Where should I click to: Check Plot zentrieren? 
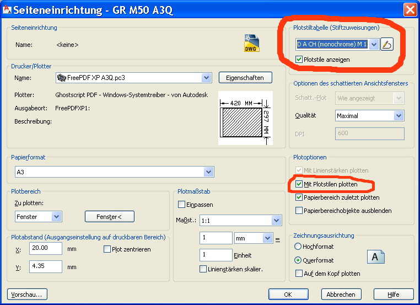point(107,249)
